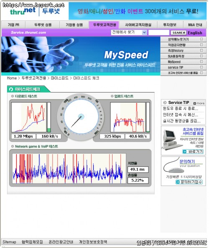This screenshot has height=248, width=209.
Task: Open the 상위메뉴로가기 sidebar menu entry
Action: 184,39
